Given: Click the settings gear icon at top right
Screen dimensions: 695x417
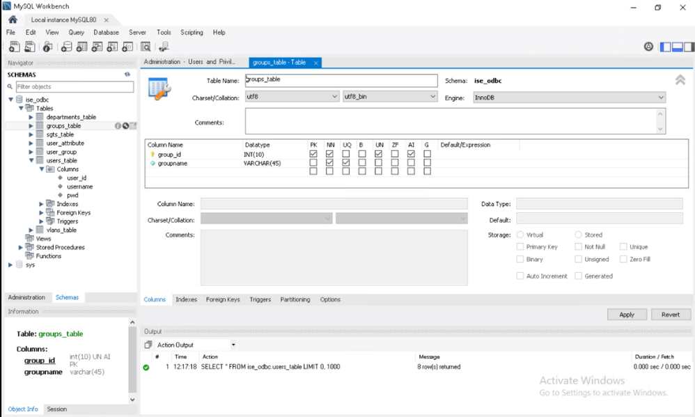Looking at the screenshot, I should pos(648,47).
